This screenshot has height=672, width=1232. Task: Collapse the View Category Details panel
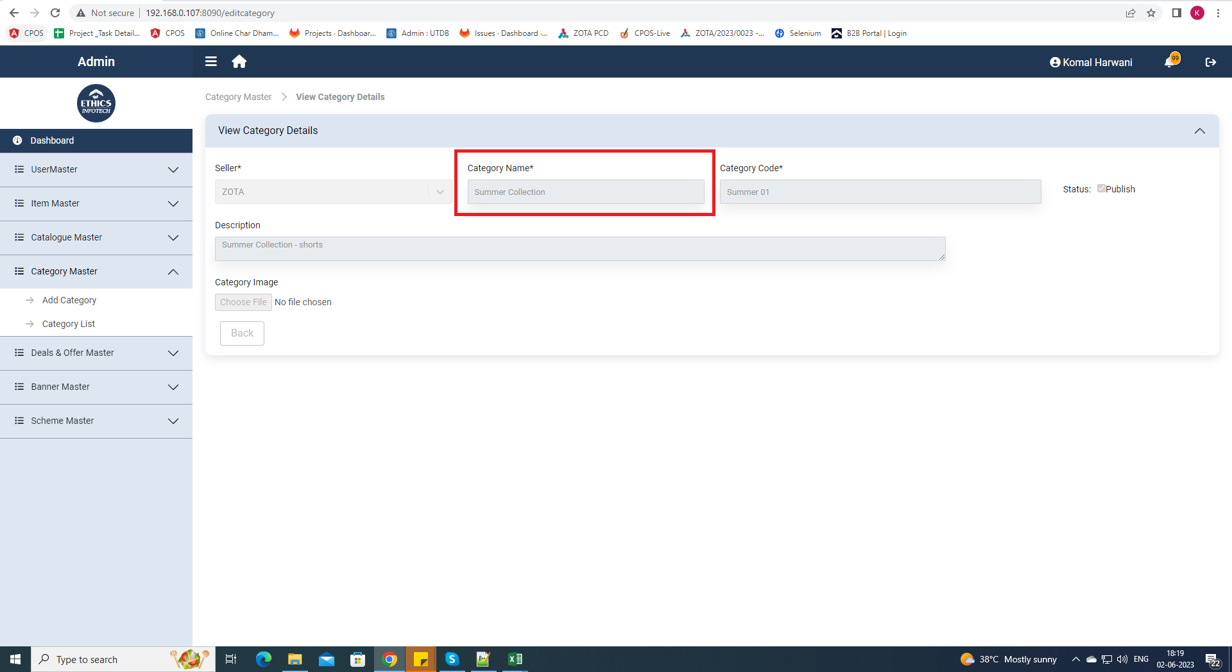point(1199,131)
